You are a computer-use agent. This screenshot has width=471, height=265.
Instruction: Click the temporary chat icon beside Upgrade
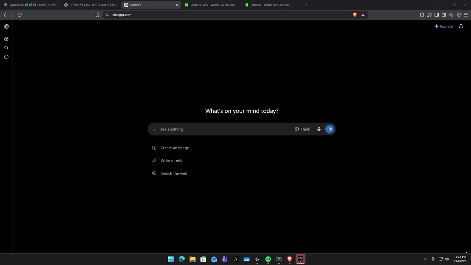point(461,26)
